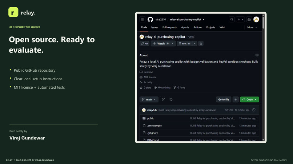The height and width of the screenshot is (164, 293).
Task: Open the Readme link in About
Action: pos(148,72)
